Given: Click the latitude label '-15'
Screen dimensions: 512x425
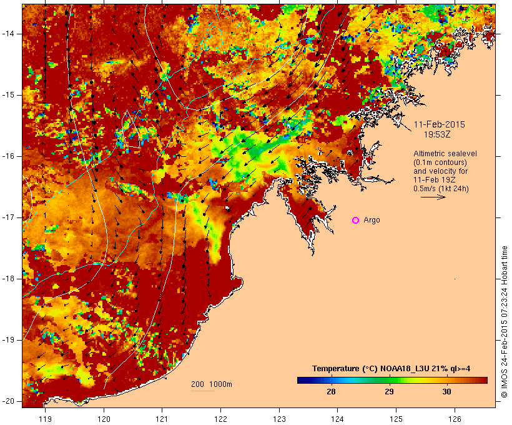Looking at the screenshot, I should click(7, 95).
